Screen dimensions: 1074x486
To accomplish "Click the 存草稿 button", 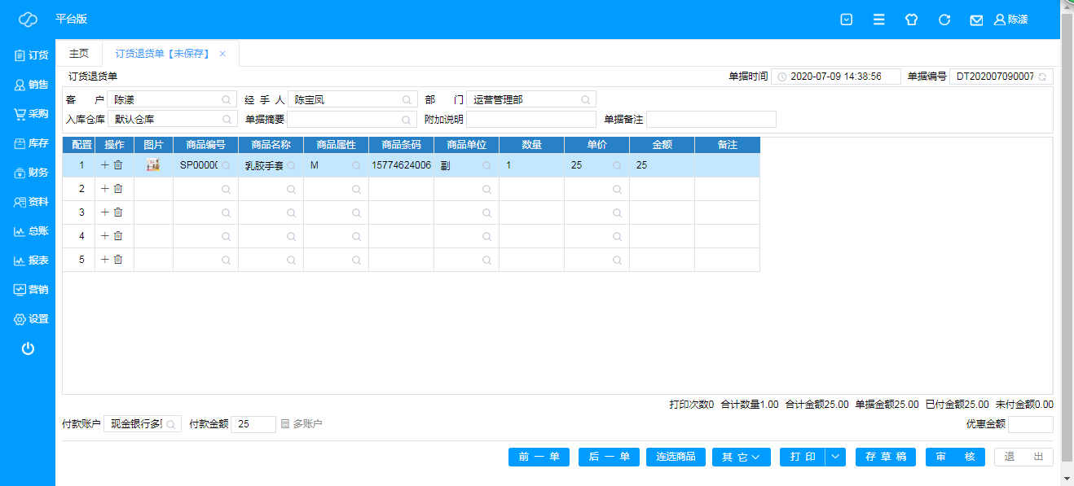I will click(x=886, y=457).
